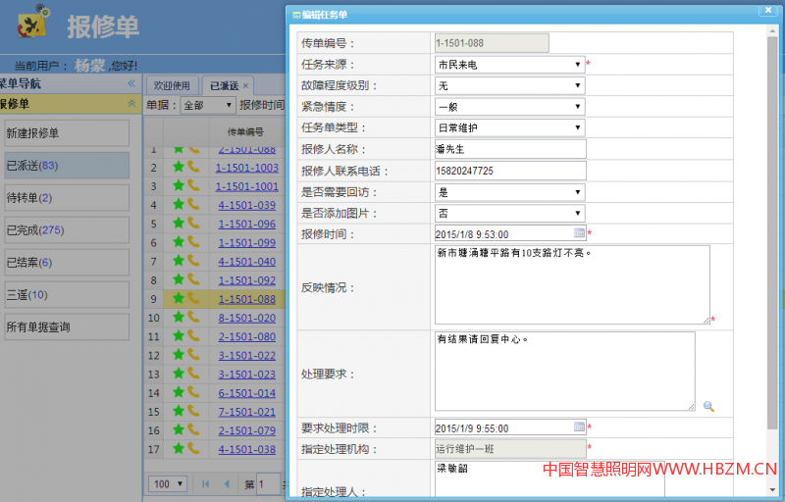Click the 指定处理人 text area with 梁敏韶

549,479
